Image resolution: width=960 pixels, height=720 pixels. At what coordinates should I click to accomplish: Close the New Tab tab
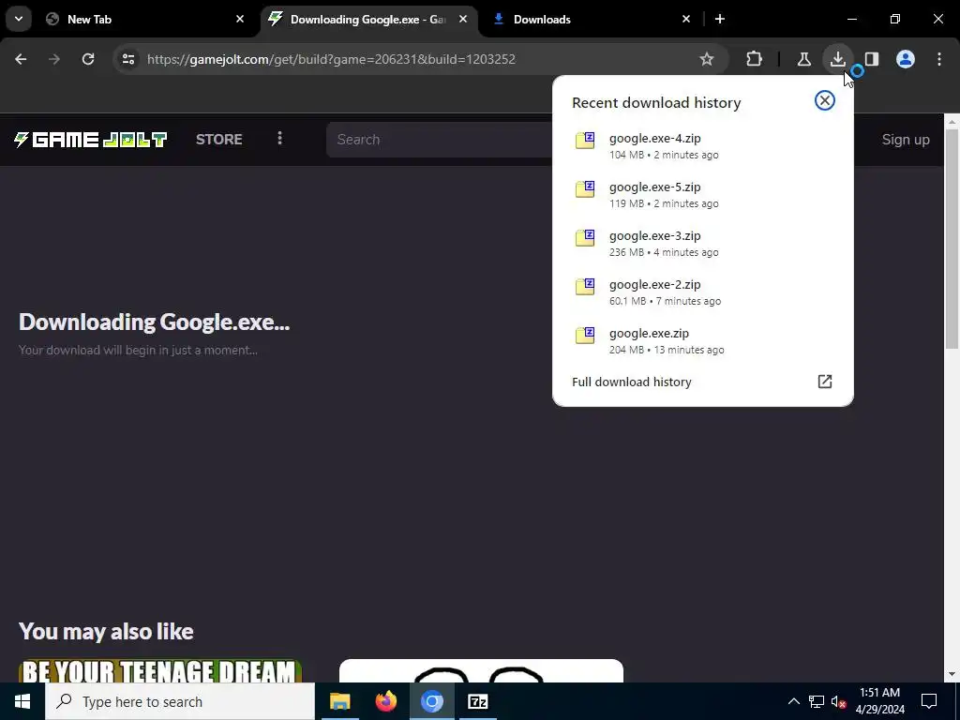(240, 19)
